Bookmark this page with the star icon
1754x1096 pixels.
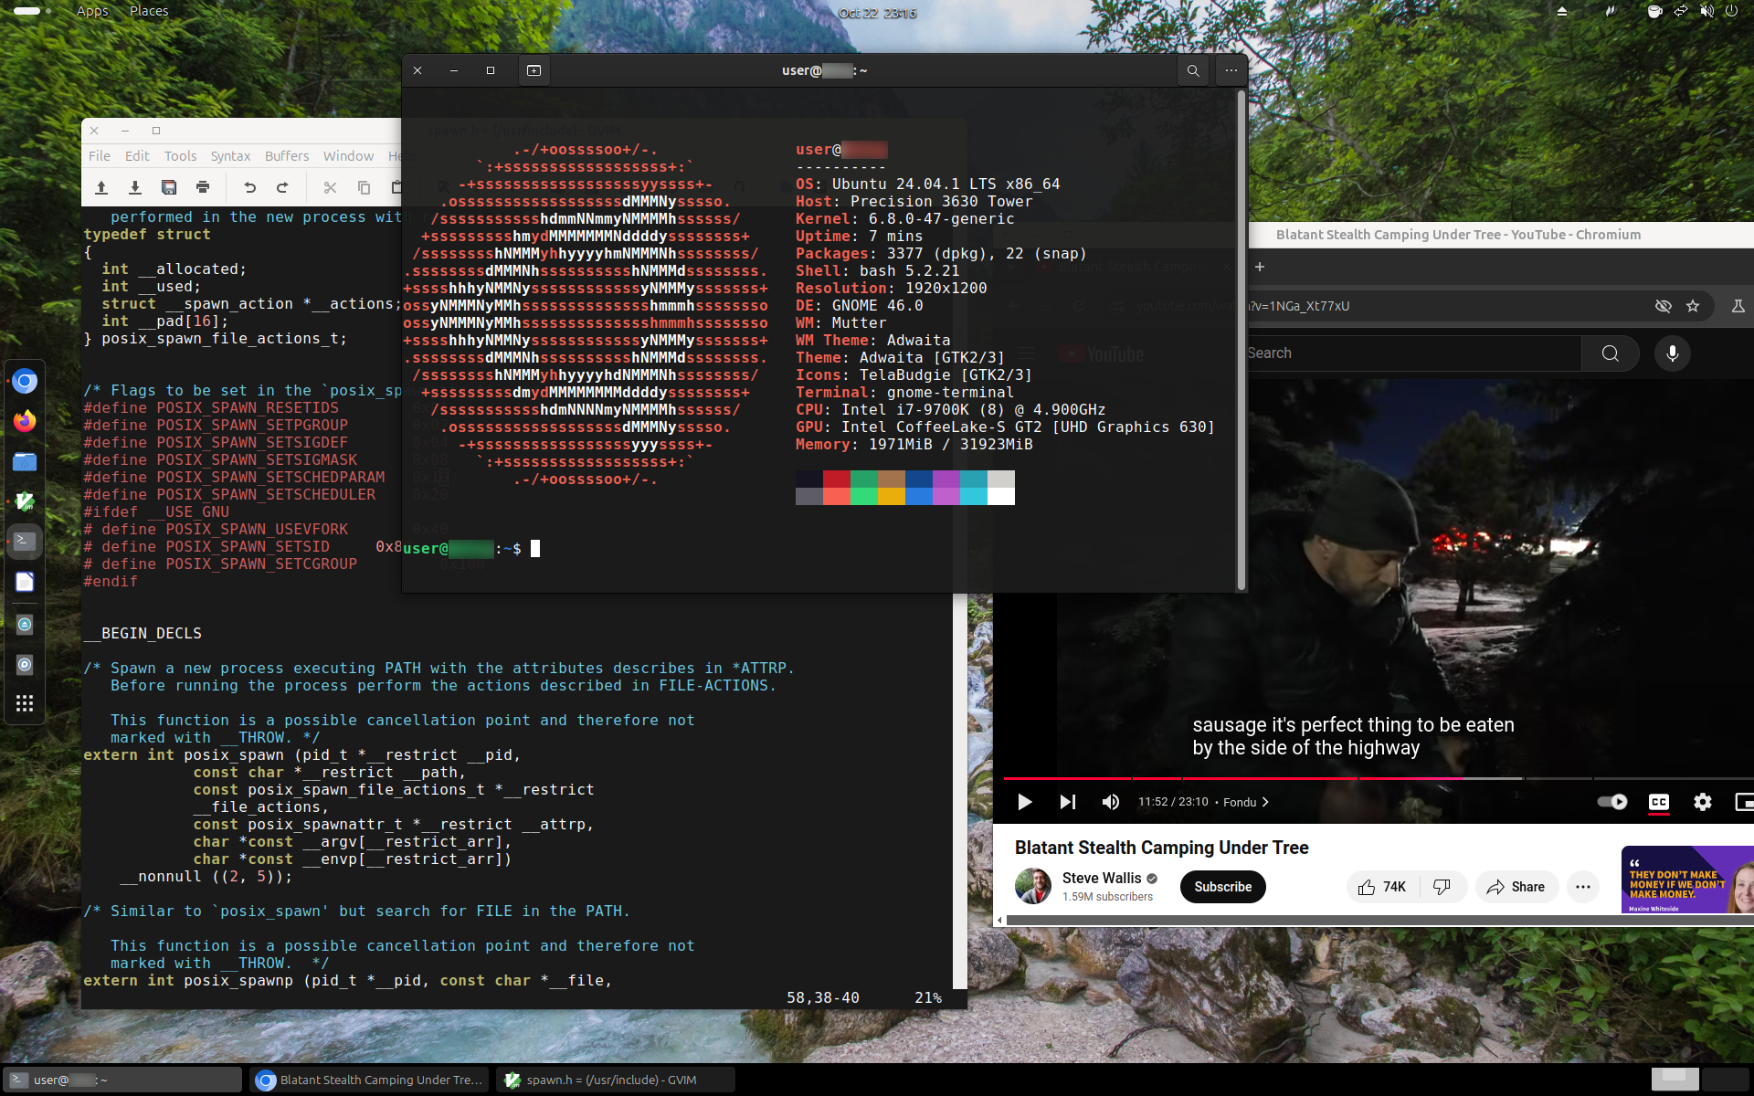pos(1693,306)
